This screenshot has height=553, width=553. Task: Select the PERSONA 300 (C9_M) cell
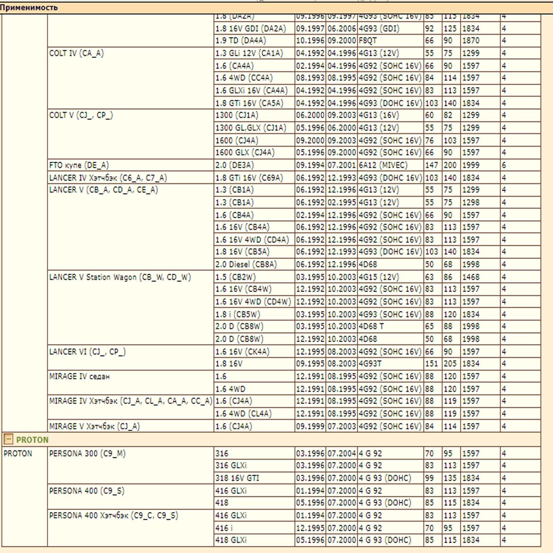click(x=131, y=466)
